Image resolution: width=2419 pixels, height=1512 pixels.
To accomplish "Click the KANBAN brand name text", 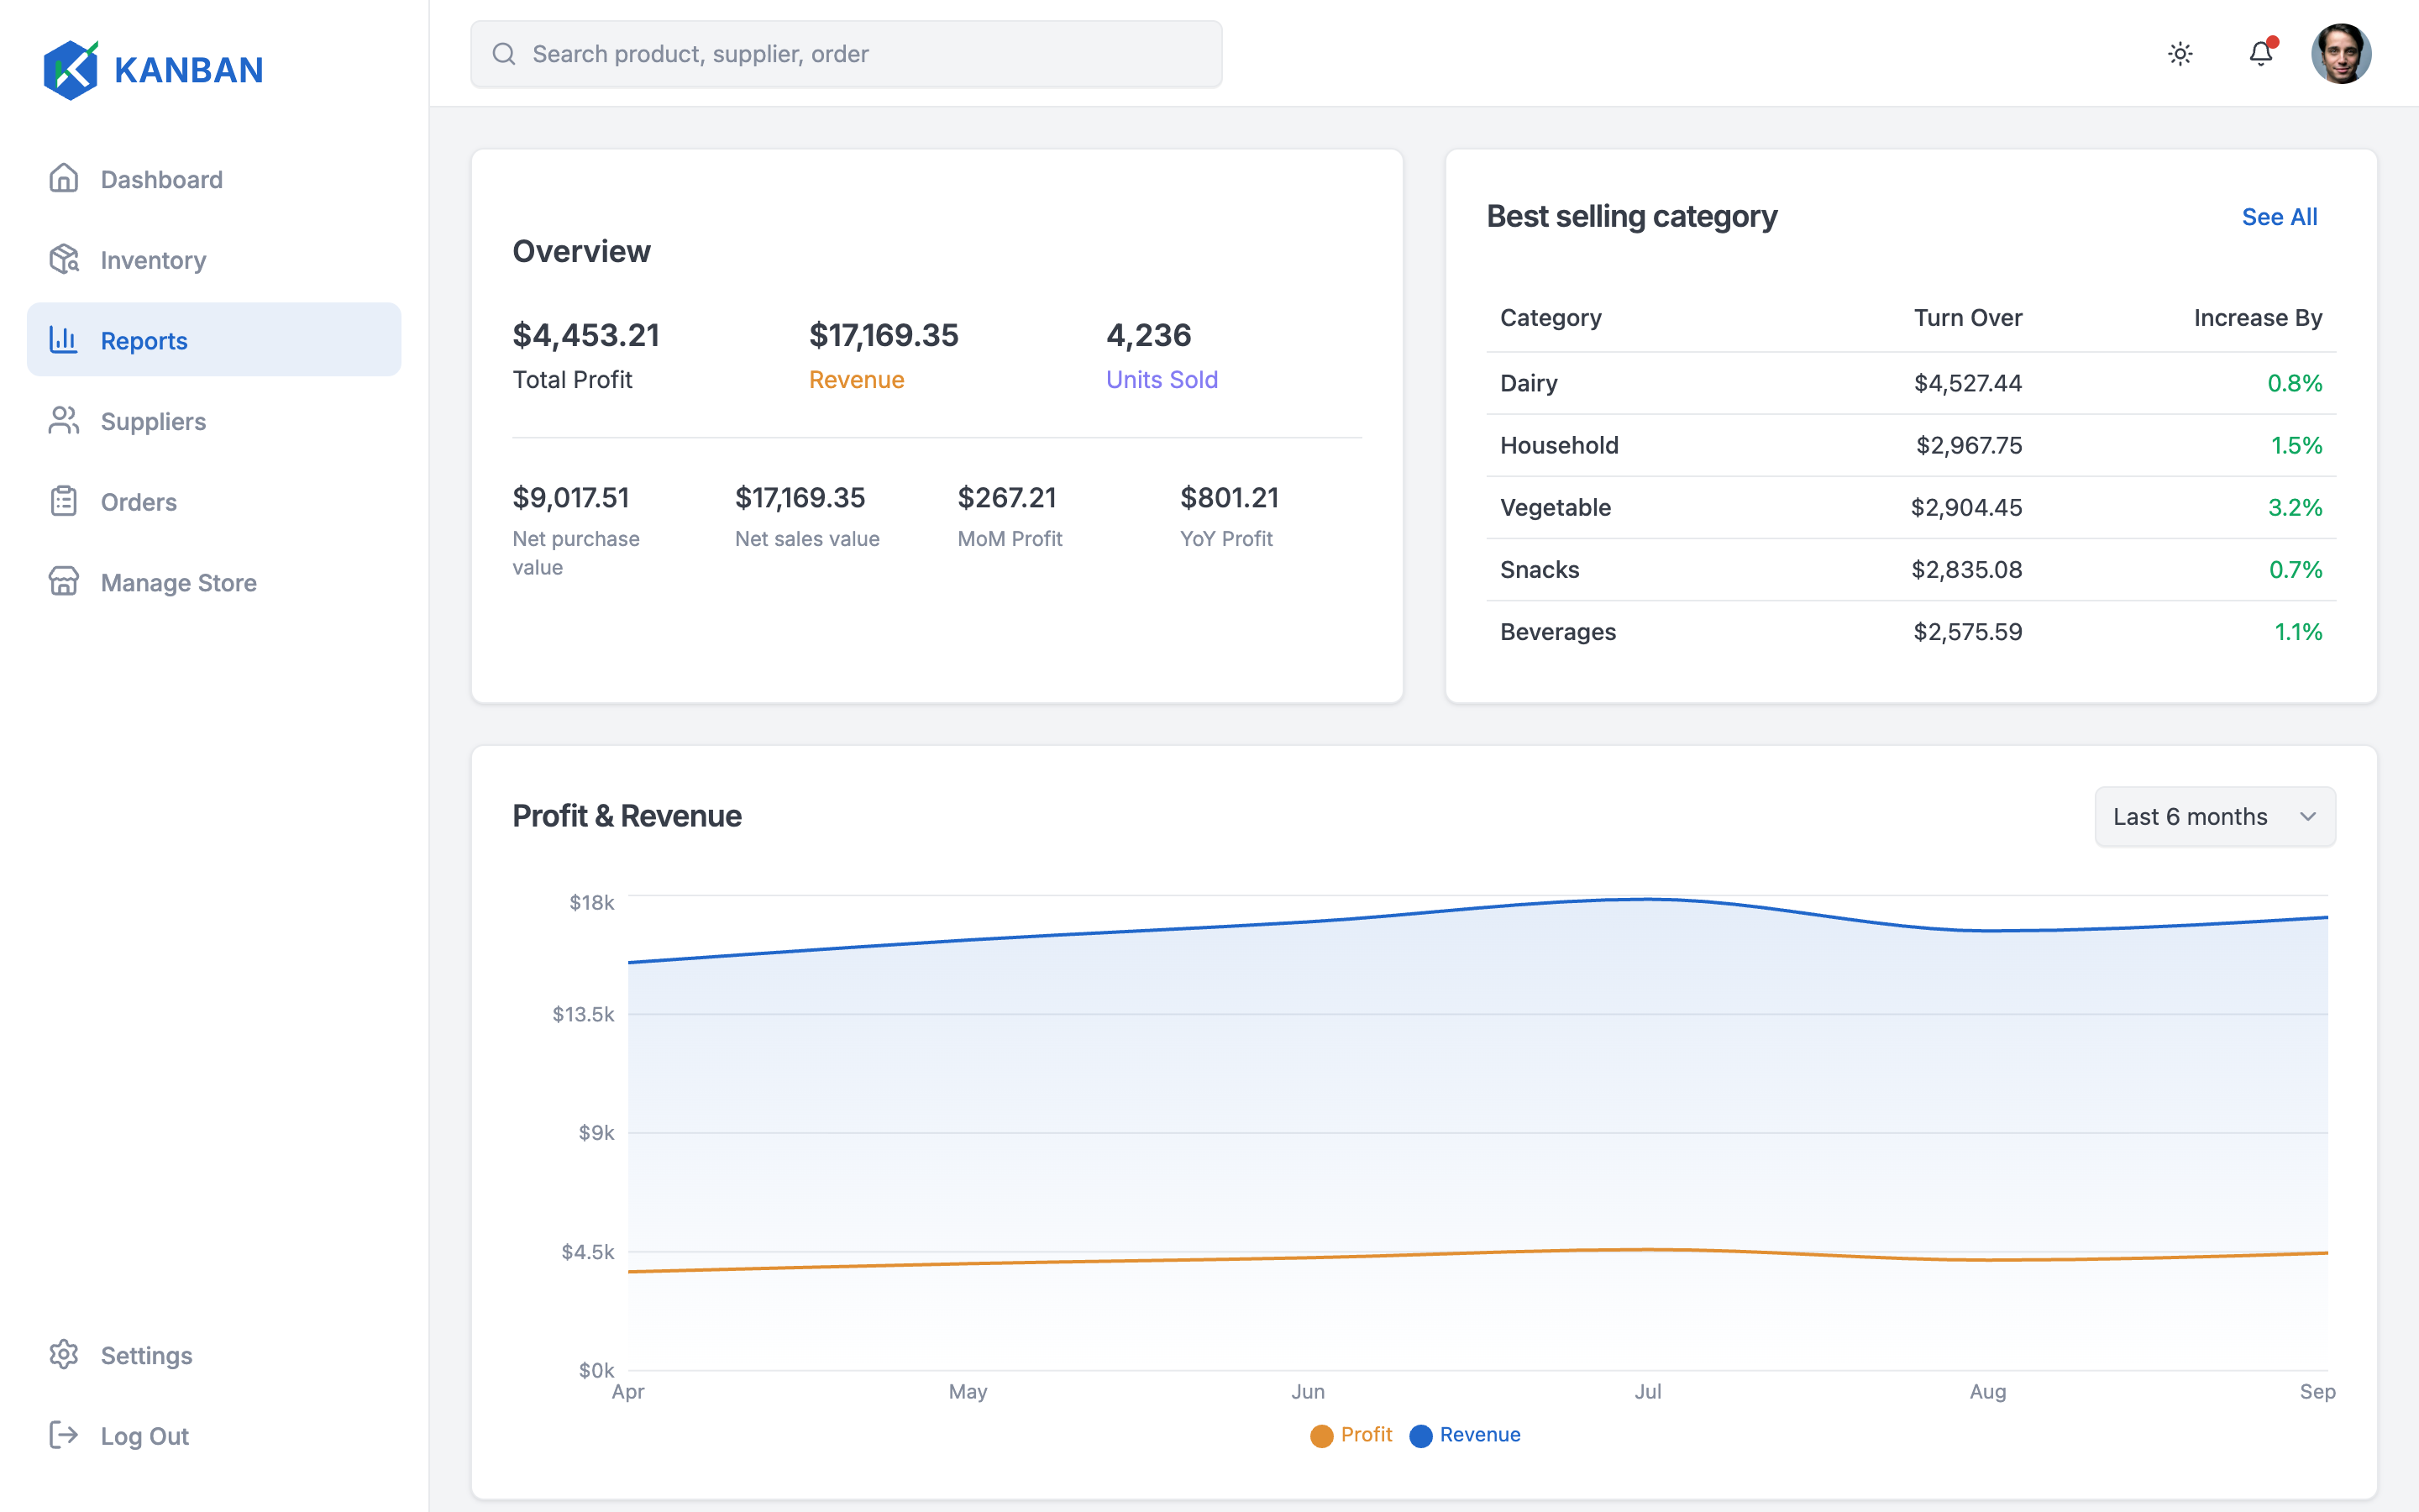I will point(189,70).
